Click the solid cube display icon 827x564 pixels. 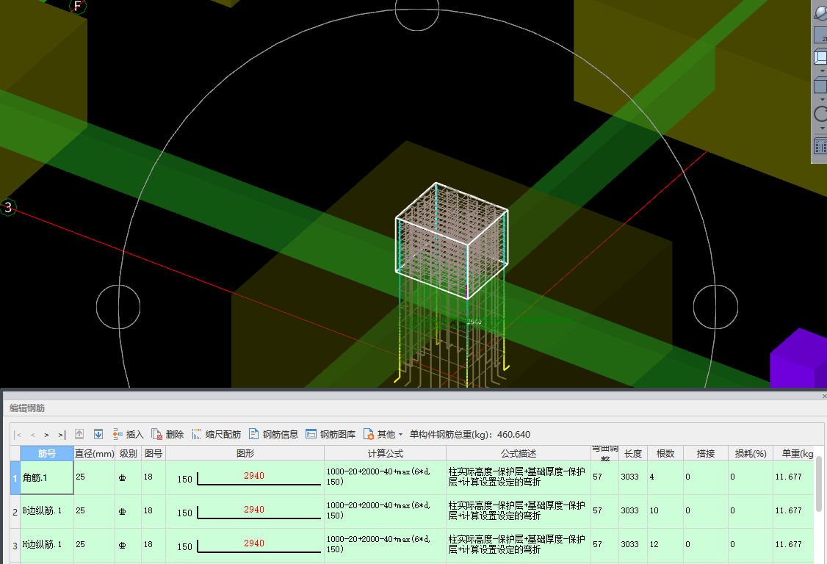[x=820, y=85]
